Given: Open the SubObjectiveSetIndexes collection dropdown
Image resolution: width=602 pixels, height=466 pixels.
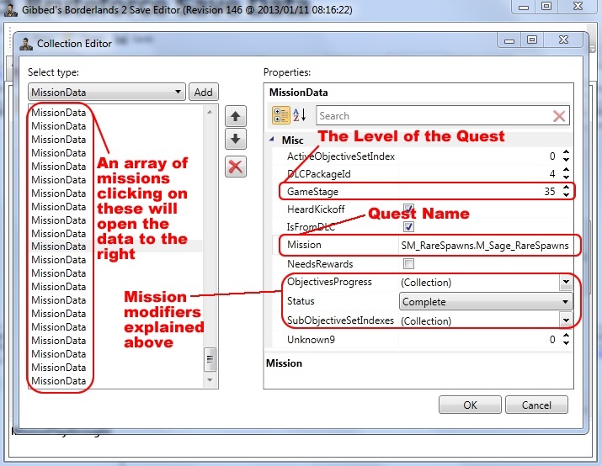Looking at the screenshot, I should 566,320.
